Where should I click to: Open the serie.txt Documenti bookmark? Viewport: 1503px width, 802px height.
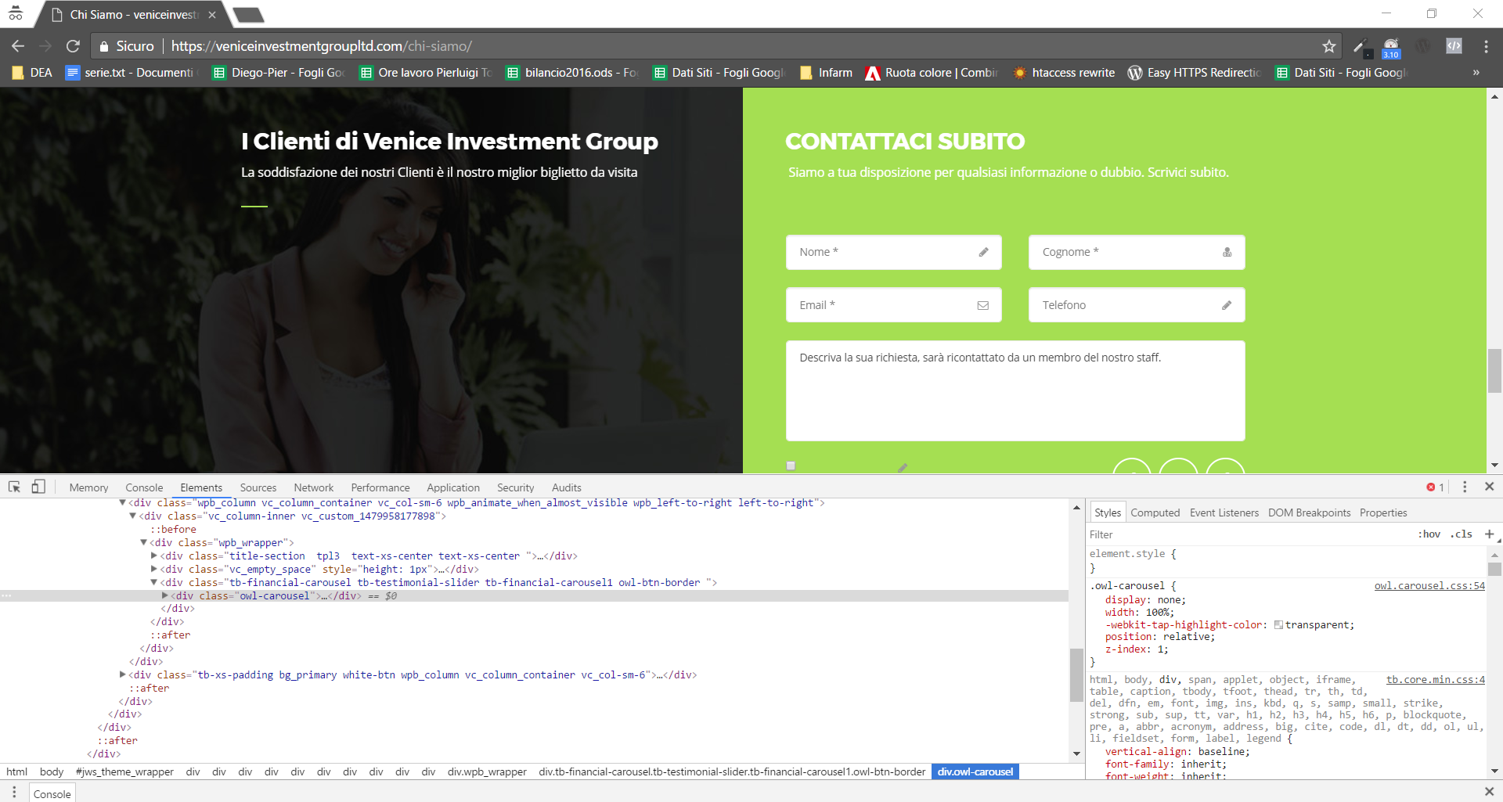(130, 73)
